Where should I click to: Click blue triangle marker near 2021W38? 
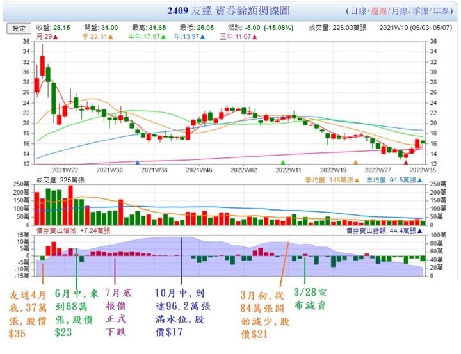pos(138,163)
